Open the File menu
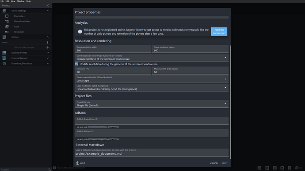Viewport: 305px width, 171px height. click(2, 1)
